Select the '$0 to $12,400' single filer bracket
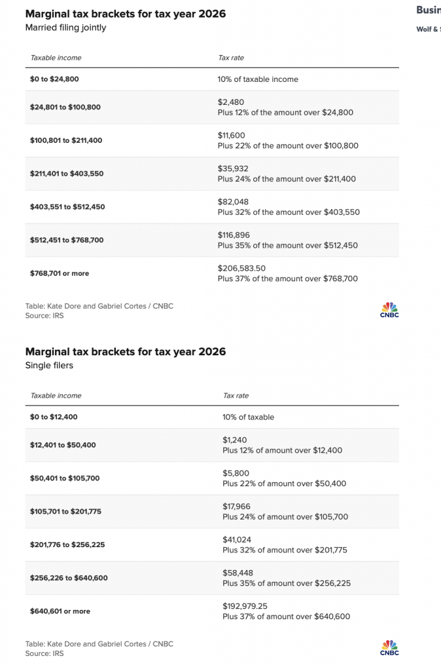 coord(58,417)
